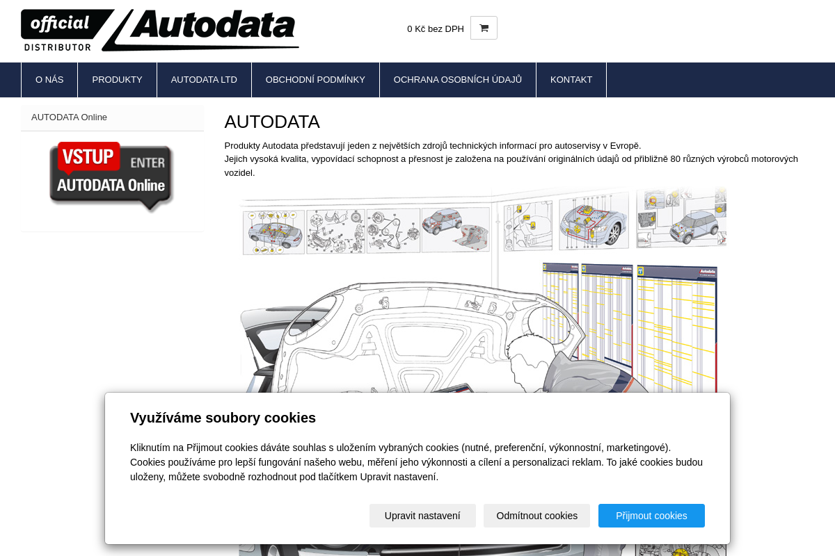Click the 0 Kč bez DPH price display
This screenshot has height=556, width=835.
[x=436, y=29]
